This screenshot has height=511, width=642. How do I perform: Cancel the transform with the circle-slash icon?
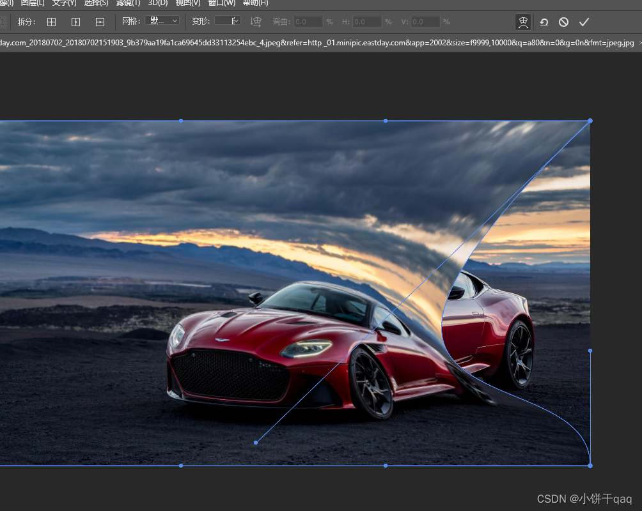pyautogui.click(x=564, y=22)
